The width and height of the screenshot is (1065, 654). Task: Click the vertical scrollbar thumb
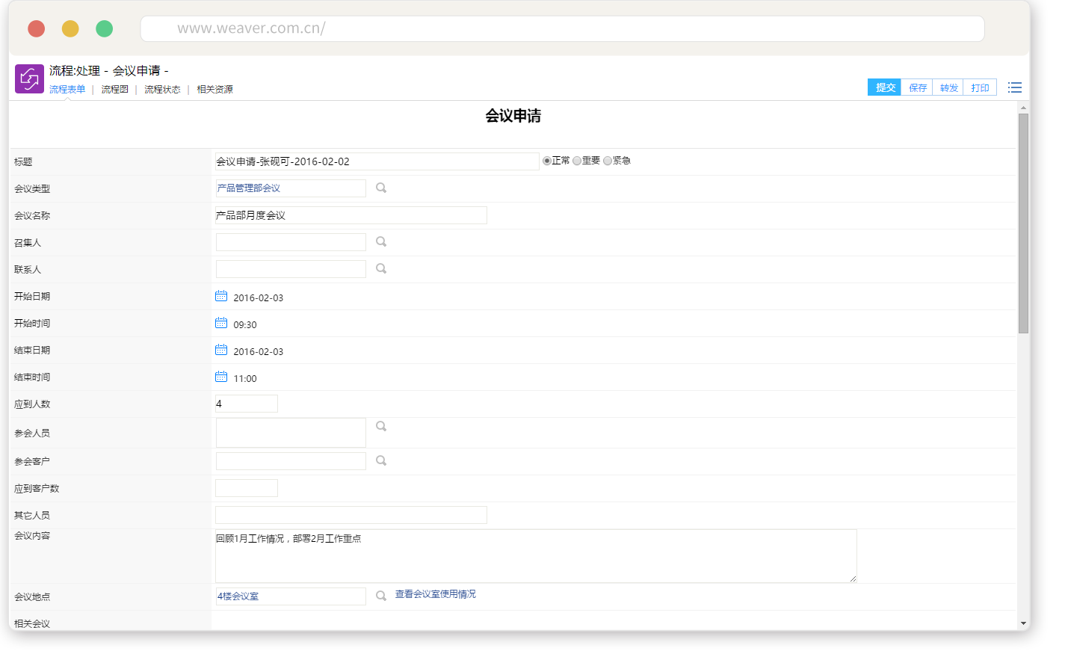pyautogui.click(x=1023, y=223)
